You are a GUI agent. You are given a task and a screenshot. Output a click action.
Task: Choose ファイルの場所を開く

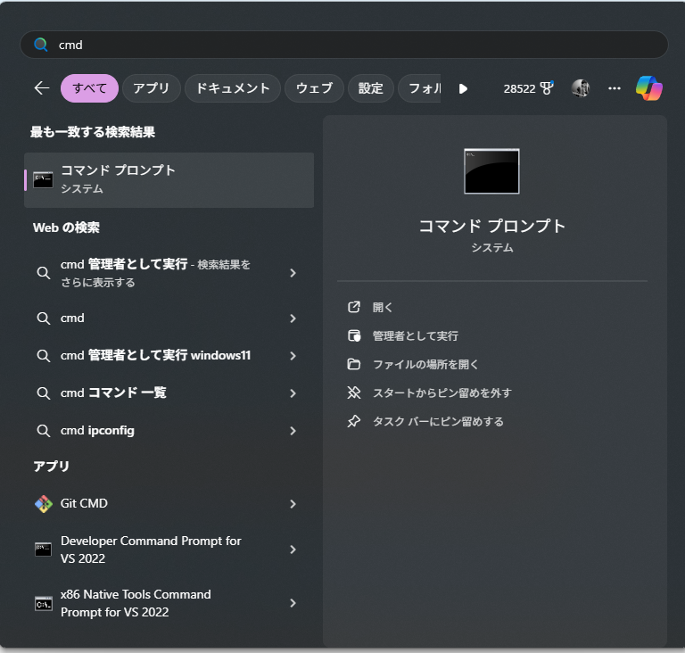click(425, 364)
